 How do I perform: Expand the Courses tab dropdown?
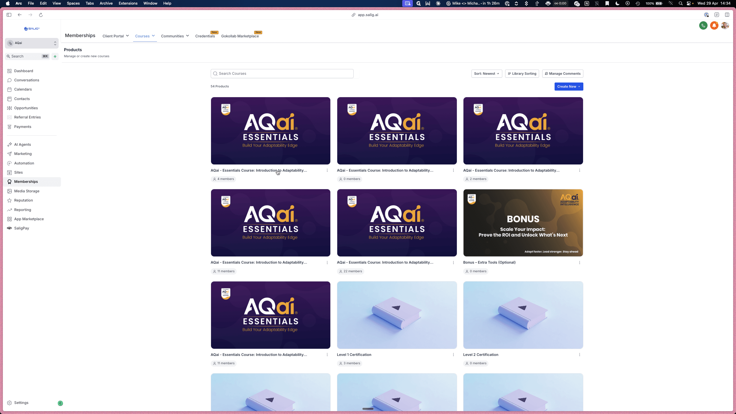click(145, 36)
